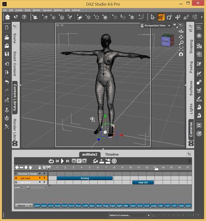Select the boxing aniBlock
Viewport: 206px width, 221px height.
coord(85,178)
